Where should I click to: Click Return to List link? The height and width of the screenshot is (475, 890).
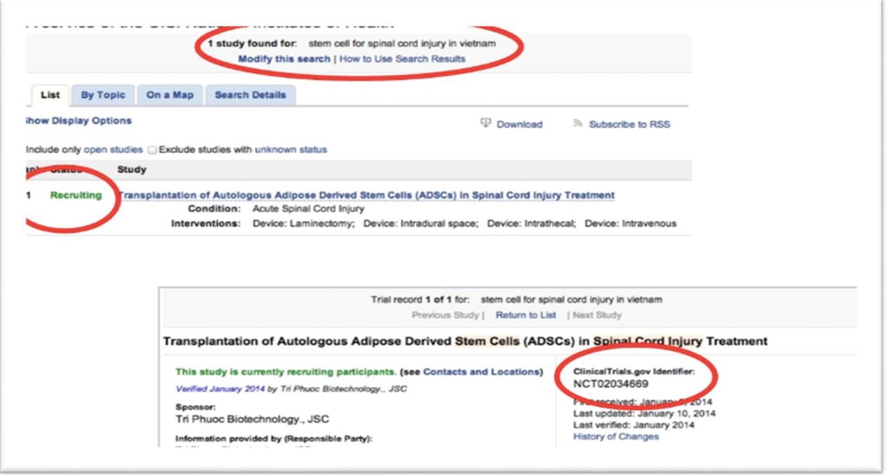(x=525, y=316)
